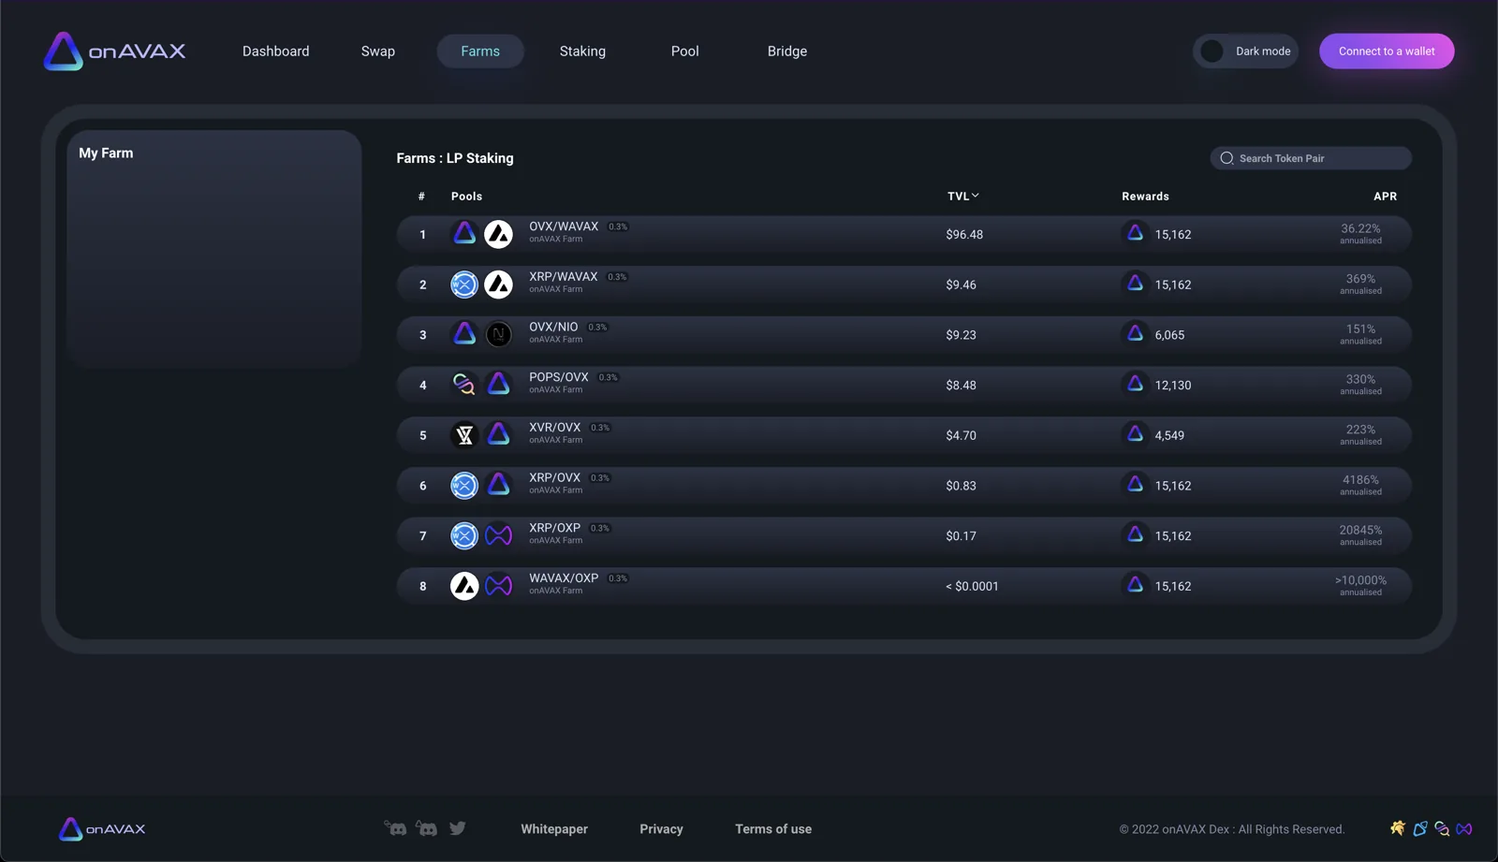Click the onAVAX logo in the header

(114, 51)
